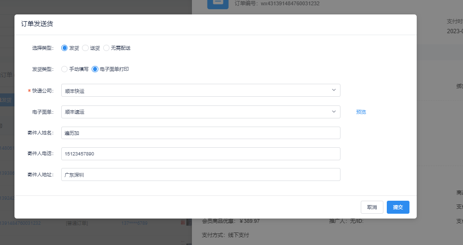
Task: Submit the form with 提交 button
Action: pos(398,207)
